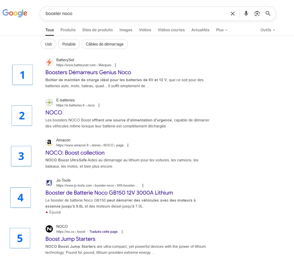
Task: Open more options for Jo-Tools result
Action: click(x=143, y=186)
